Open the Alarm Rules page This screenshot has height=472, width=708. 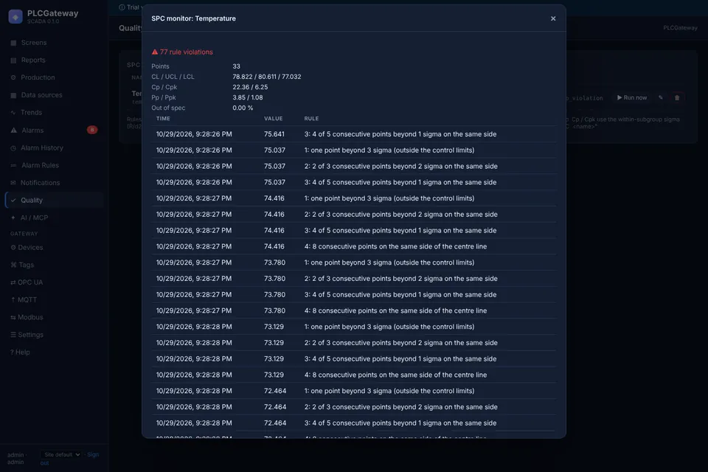click(x=40, y=165)
